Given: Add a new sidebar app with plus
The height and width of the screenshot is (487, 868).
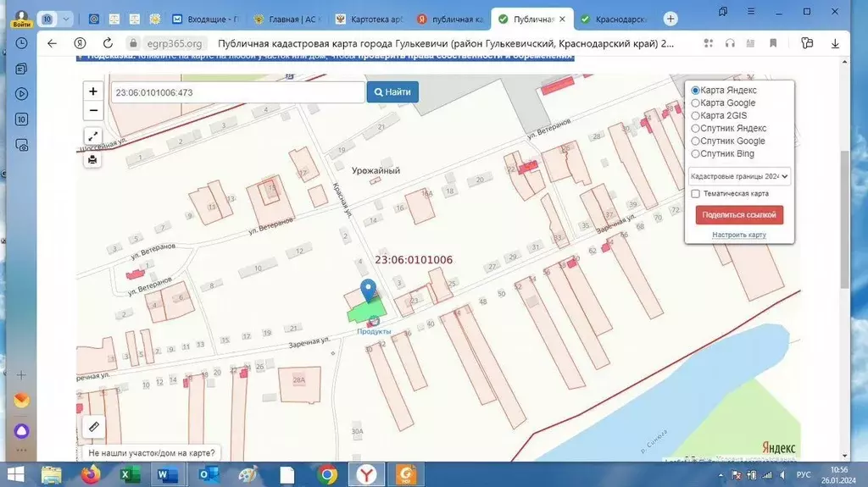Looking at the screenshot, I should 21,375.
